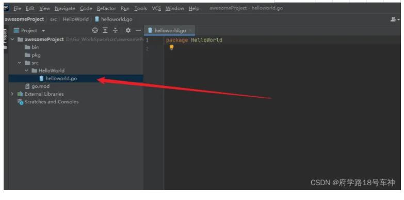404x200 pixels.
Task: Open the VCS menu
Action: [156, 8]
